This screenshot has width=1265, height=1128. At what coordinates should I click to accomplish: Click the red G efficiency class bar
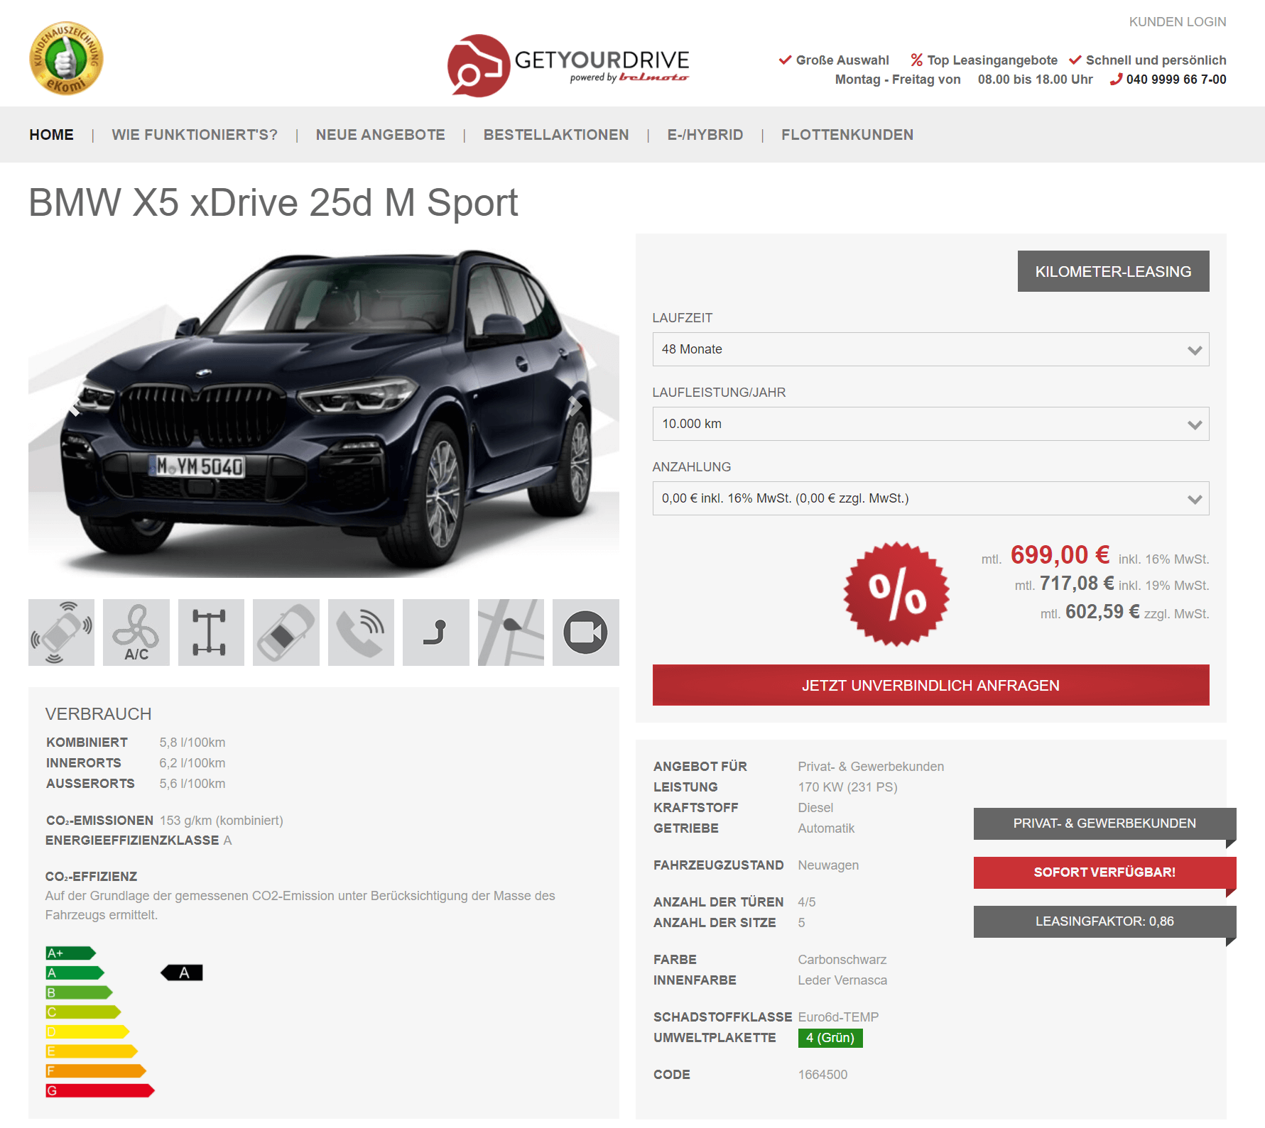100,1090
